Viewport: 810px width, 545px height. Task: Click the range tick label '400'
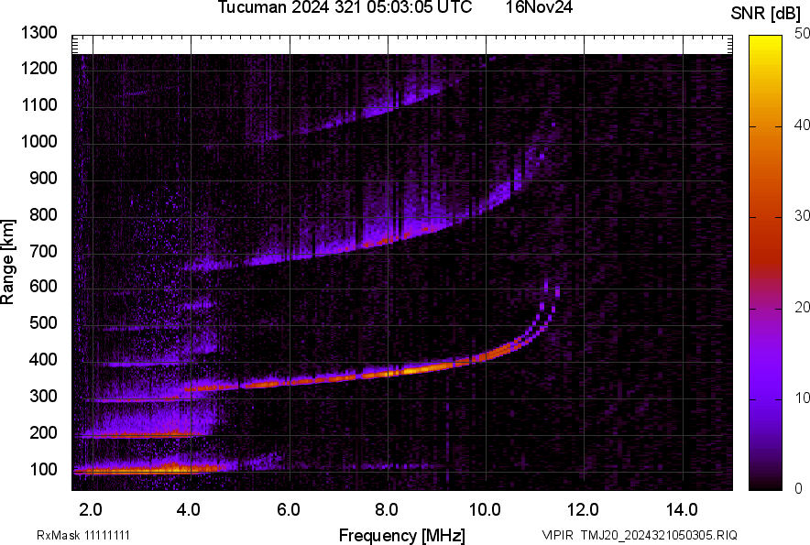pos(43,359)
